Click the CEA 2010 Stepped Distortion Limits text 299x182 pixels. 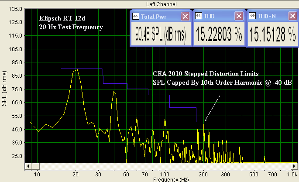(206, 74)
